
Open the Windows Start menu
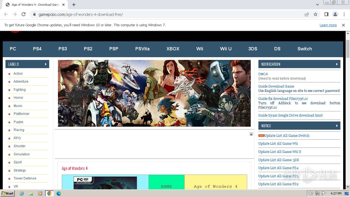tap(8, 193)
